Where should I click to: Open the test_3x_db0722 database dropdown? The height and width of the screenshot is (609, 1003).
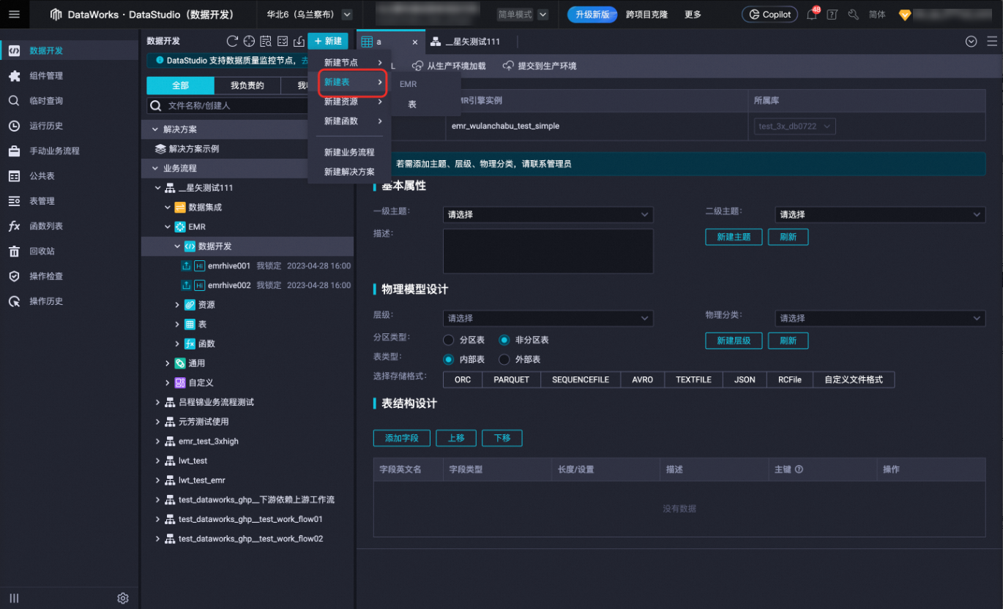tap(795, 126)
